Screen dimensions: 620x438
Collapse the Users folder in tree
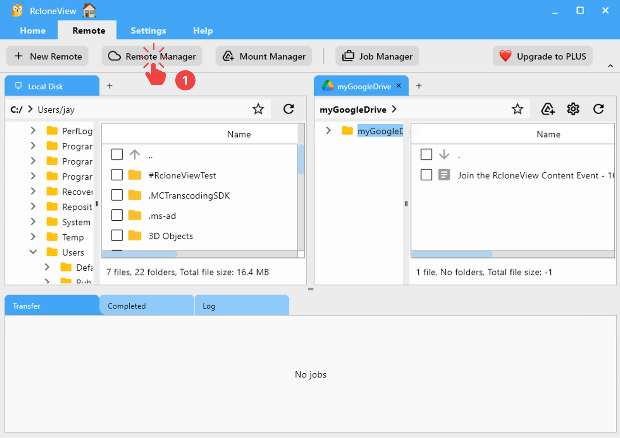(33, 252)
